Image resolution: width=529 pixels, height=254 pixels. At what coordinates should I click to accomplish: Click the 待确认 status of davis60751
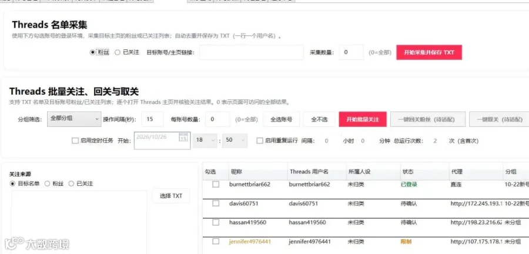coord(409,203)
